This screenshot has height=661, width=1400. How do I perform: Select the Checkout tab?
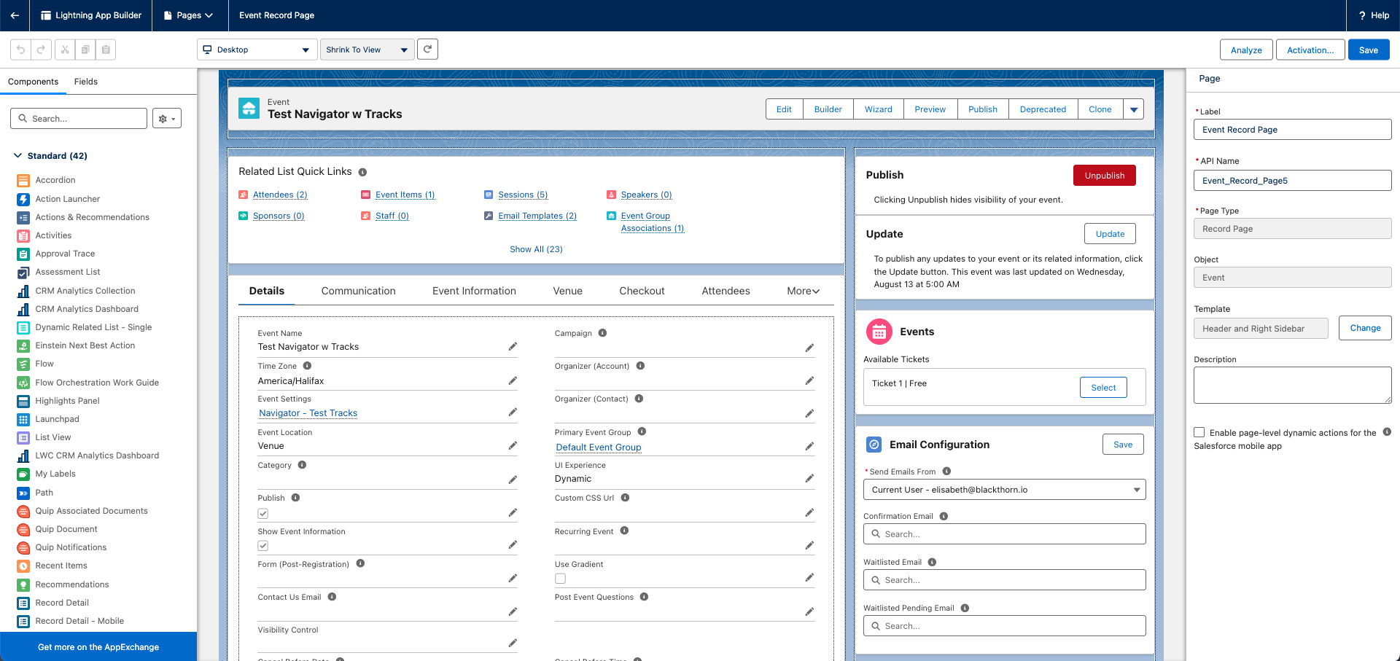[x=642, y=291]
